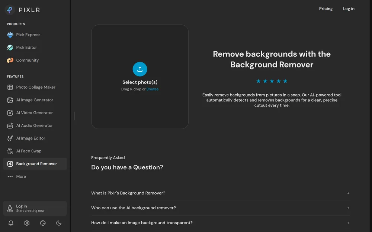Click the 'Do you have a Question?' heading
Screen dimensions: 372x232
point(127,167)
